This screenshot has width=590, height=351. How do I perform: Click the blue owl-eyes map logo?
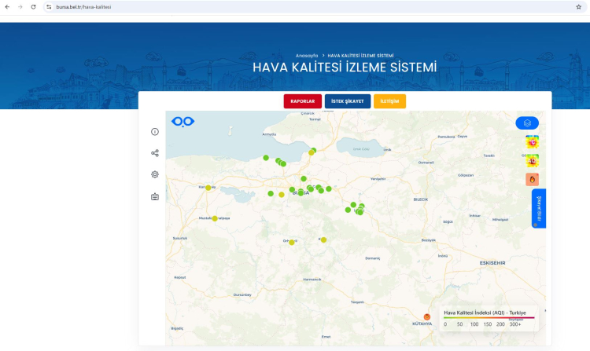(x=183, y=122)
